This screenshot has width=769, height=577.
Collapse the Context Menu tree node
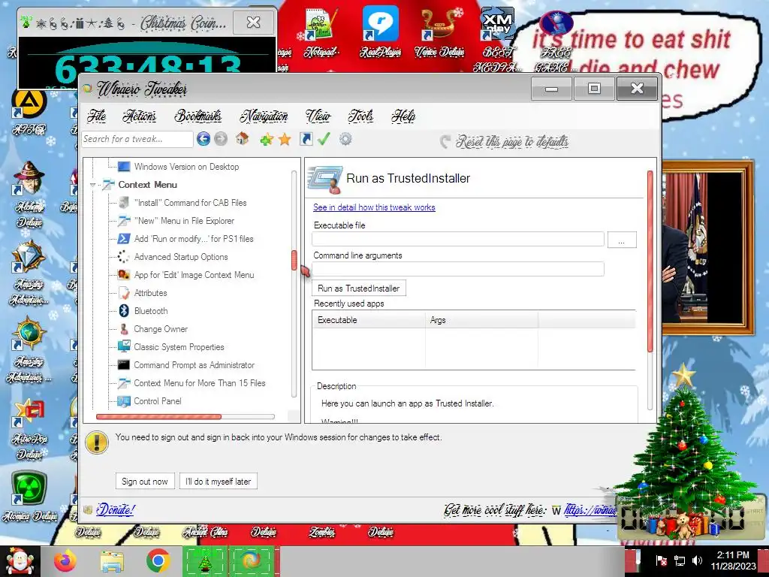92,185
